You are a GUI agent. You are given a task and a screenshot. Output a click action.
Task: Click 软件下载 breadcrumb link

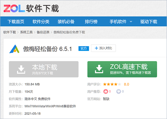pos(10,32)
